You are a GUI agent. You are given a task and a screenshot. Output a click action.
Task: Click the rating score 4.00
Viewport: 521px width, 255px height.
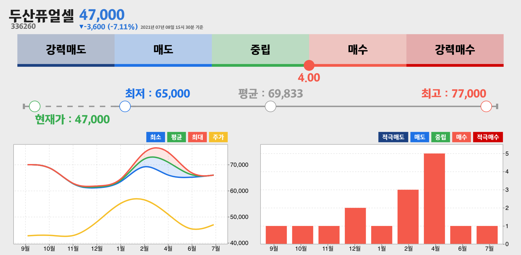pos(309,78)
